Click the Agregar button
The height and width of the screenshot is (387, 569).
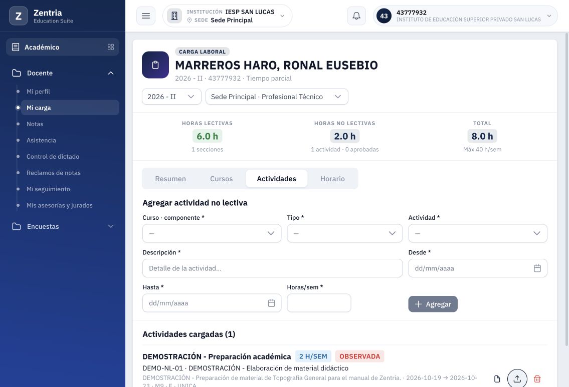click(x=433, y=304)
